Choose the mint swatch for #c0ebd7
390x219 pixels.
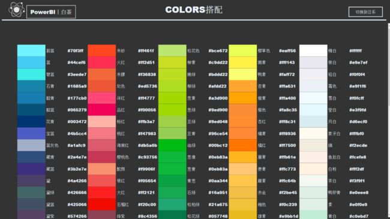coord(313,215)
